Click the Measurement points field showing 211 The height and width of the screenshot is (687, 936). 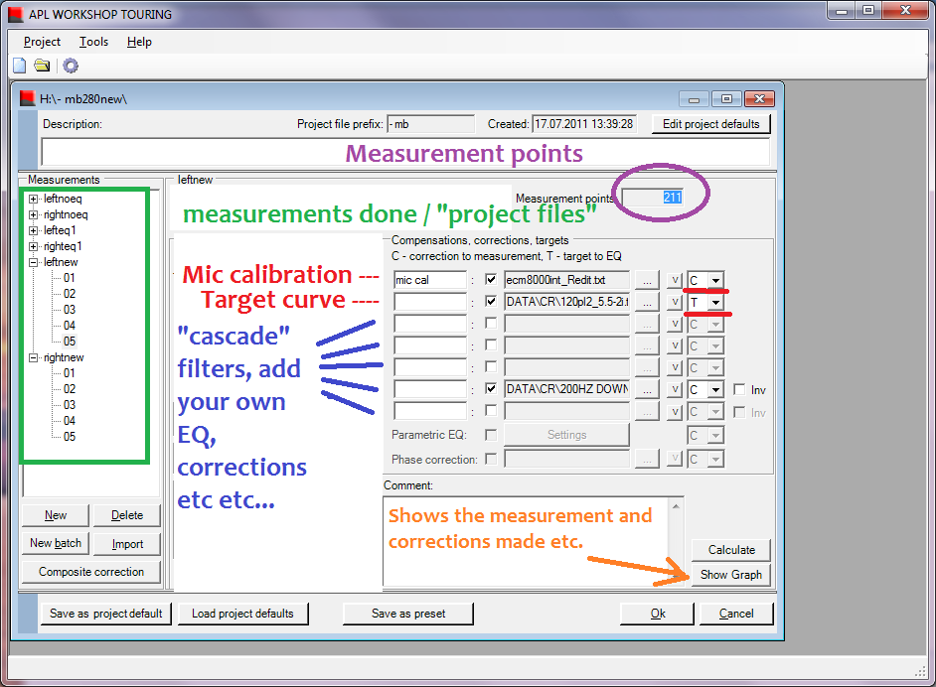pos(653,198)
